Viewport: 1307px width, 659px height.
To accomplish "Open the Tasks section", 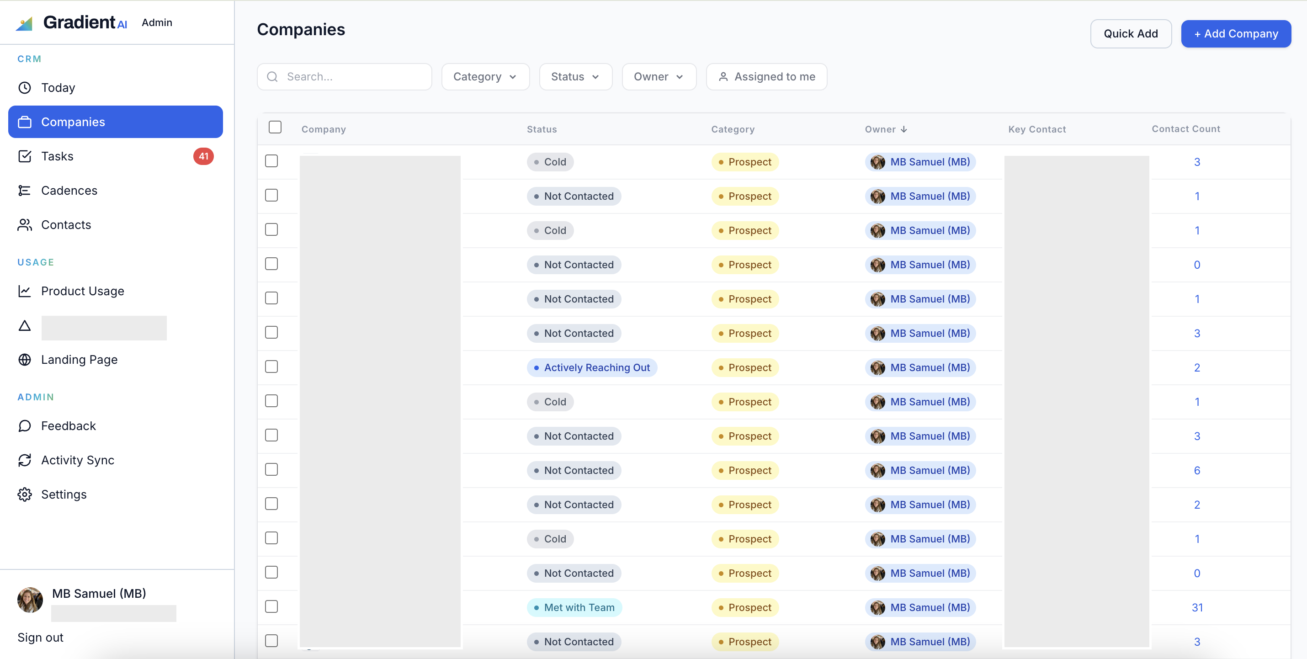I will tap(115, 156).
